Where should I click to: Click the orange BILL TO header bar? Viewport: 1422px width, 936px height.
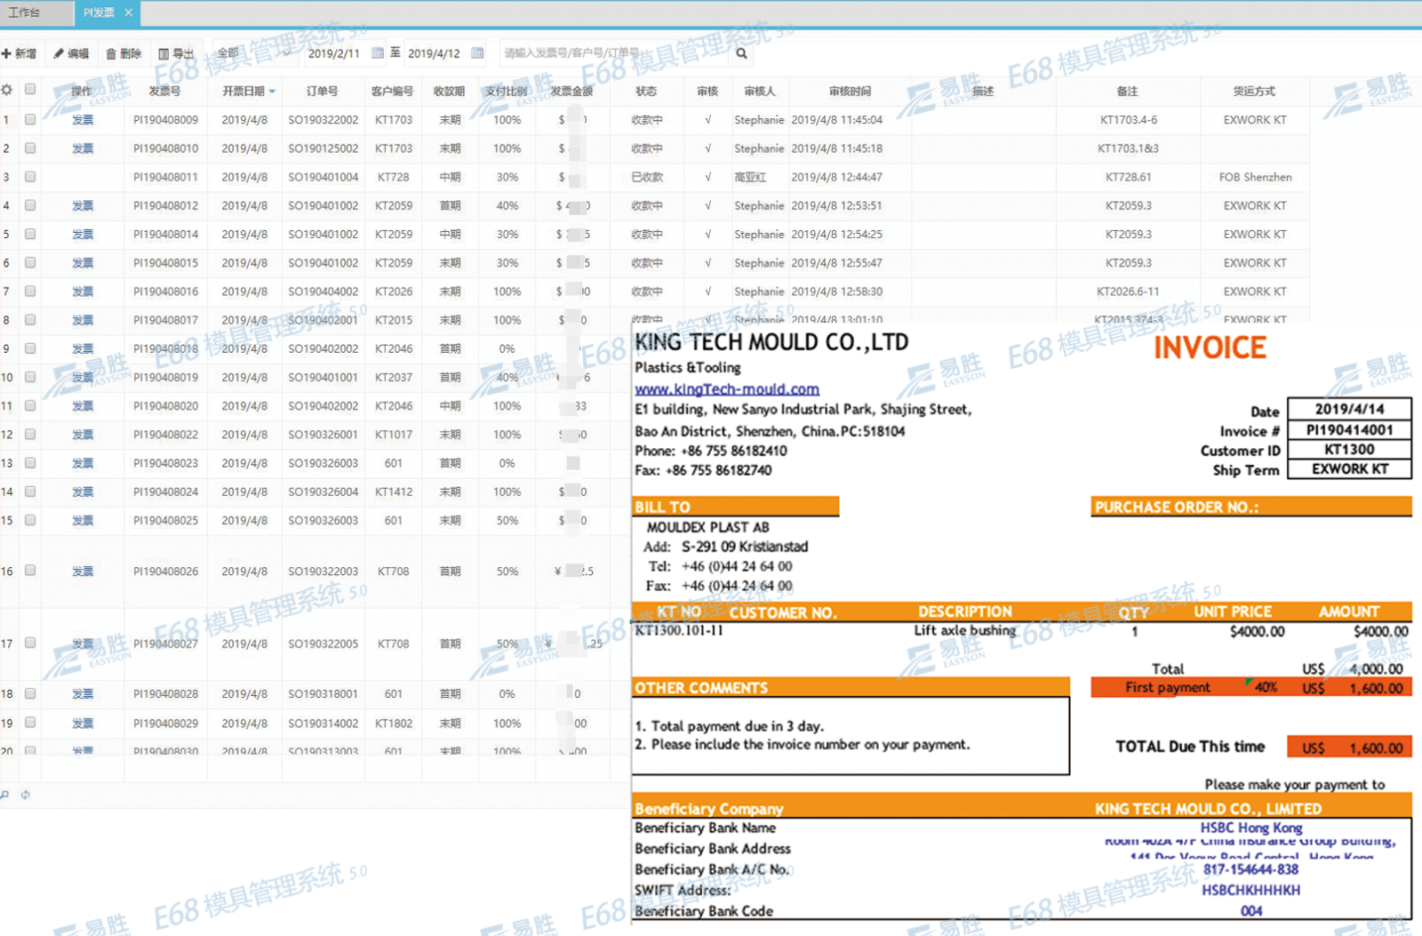[736, 507]
